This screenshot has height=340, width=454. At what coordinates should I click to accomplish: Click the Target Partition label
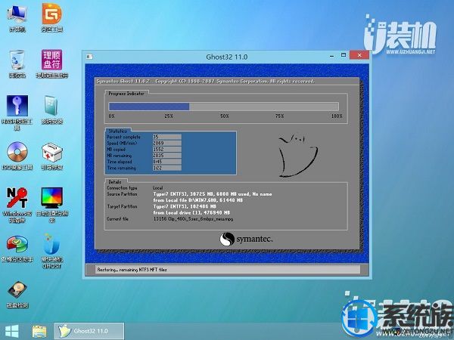(122, 206)
